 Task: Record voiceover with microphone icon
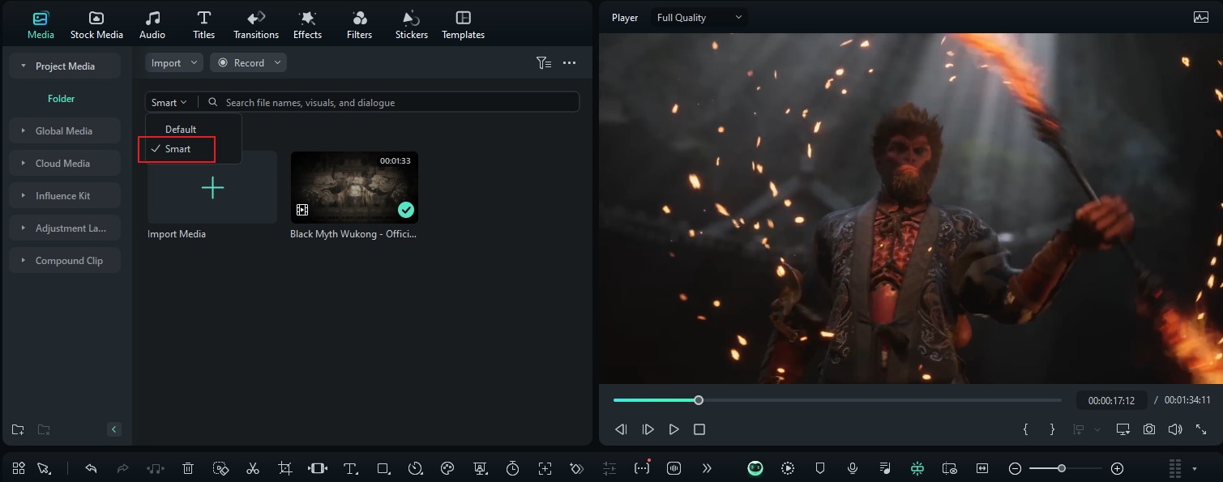pyautogui.click(x=853, y=468)
